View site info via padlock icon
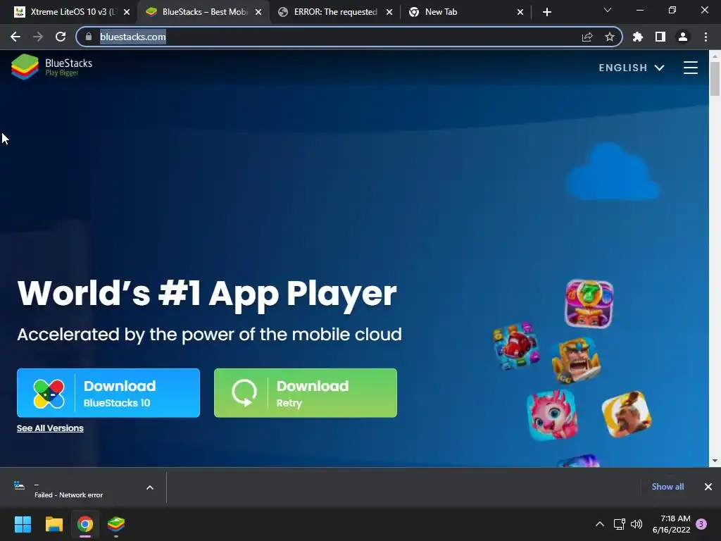 coord(89,37)
